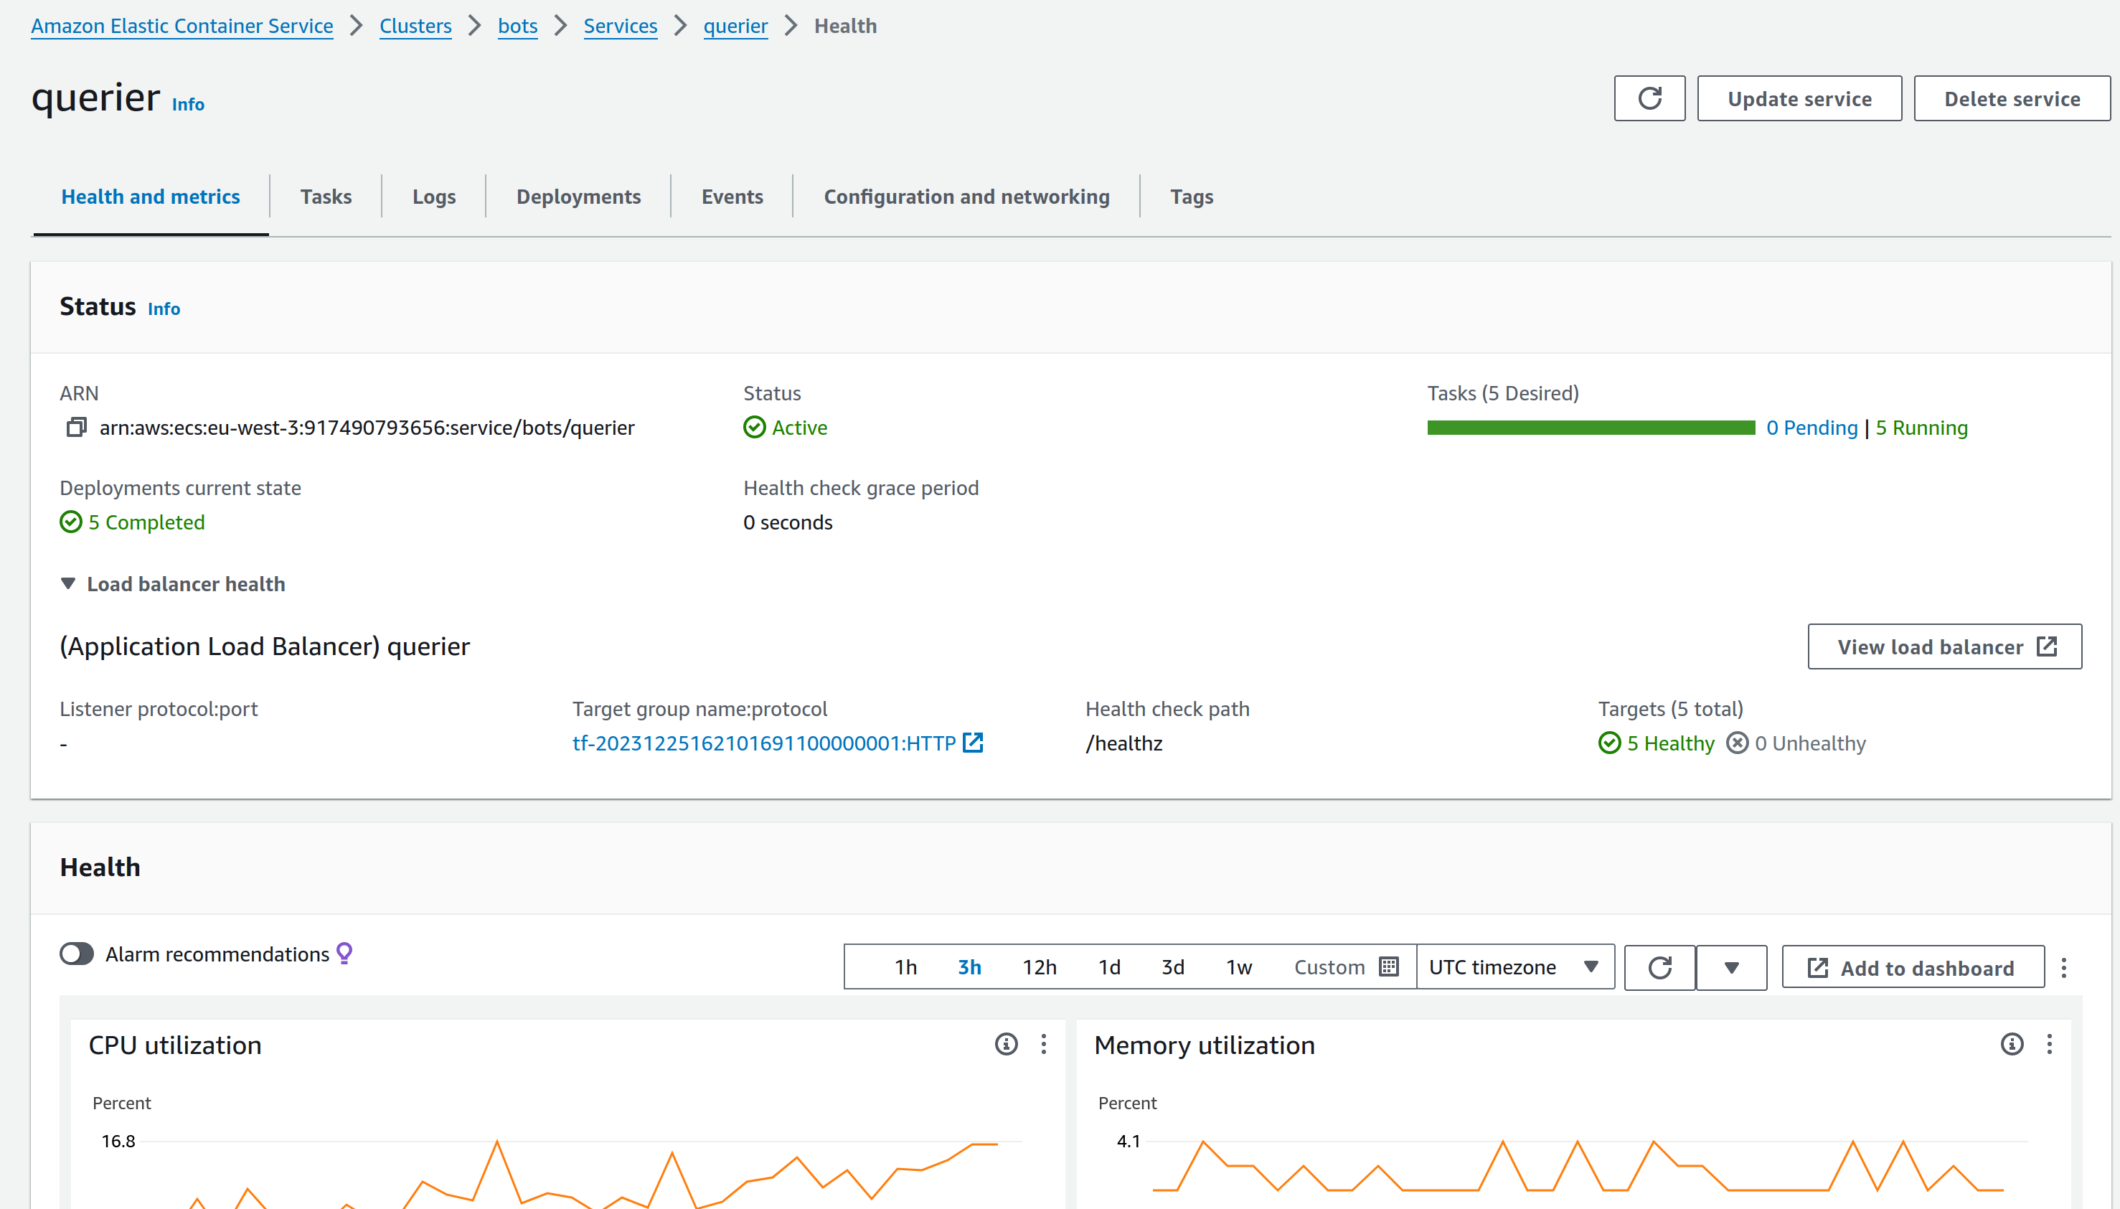Open Memory utilization chart options menu

click(x=2048, y=1044)
